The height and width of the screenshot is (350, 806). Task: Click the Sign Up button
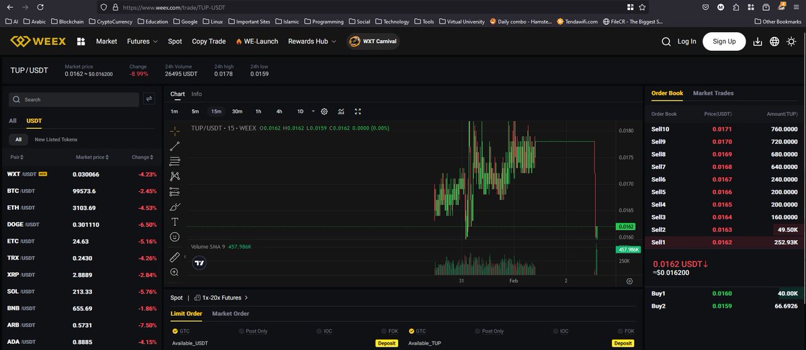[724, 42]
